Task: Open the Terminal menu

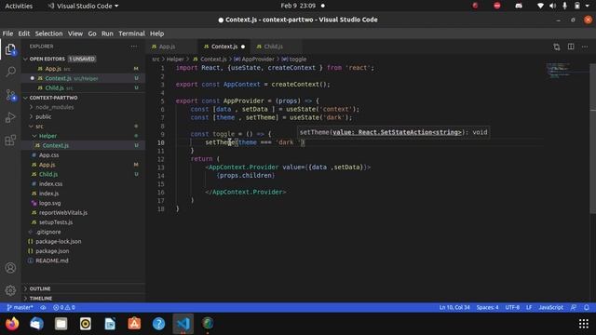Action: pos(131,33)
